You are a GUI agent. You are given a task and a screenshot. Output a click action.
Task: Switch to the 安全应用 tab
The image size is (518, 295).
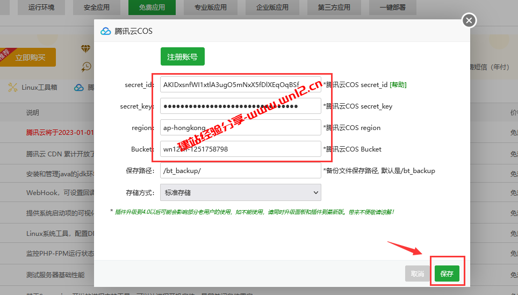click(97, 8)
